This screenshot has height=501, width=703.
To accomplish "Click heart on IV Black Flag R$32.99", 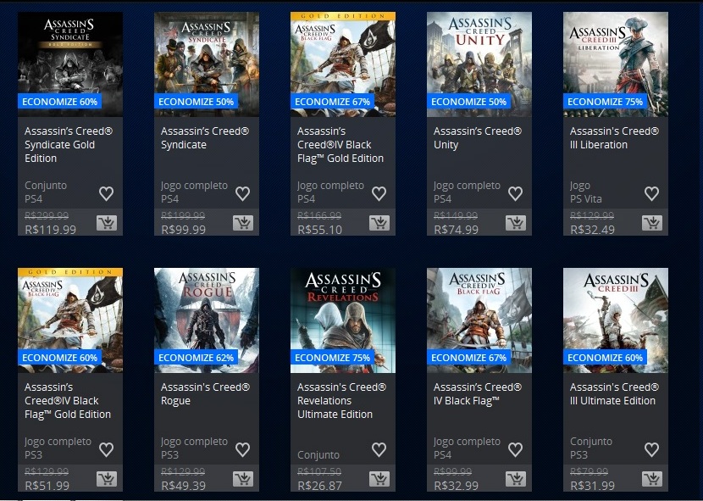I will (515, 449).
